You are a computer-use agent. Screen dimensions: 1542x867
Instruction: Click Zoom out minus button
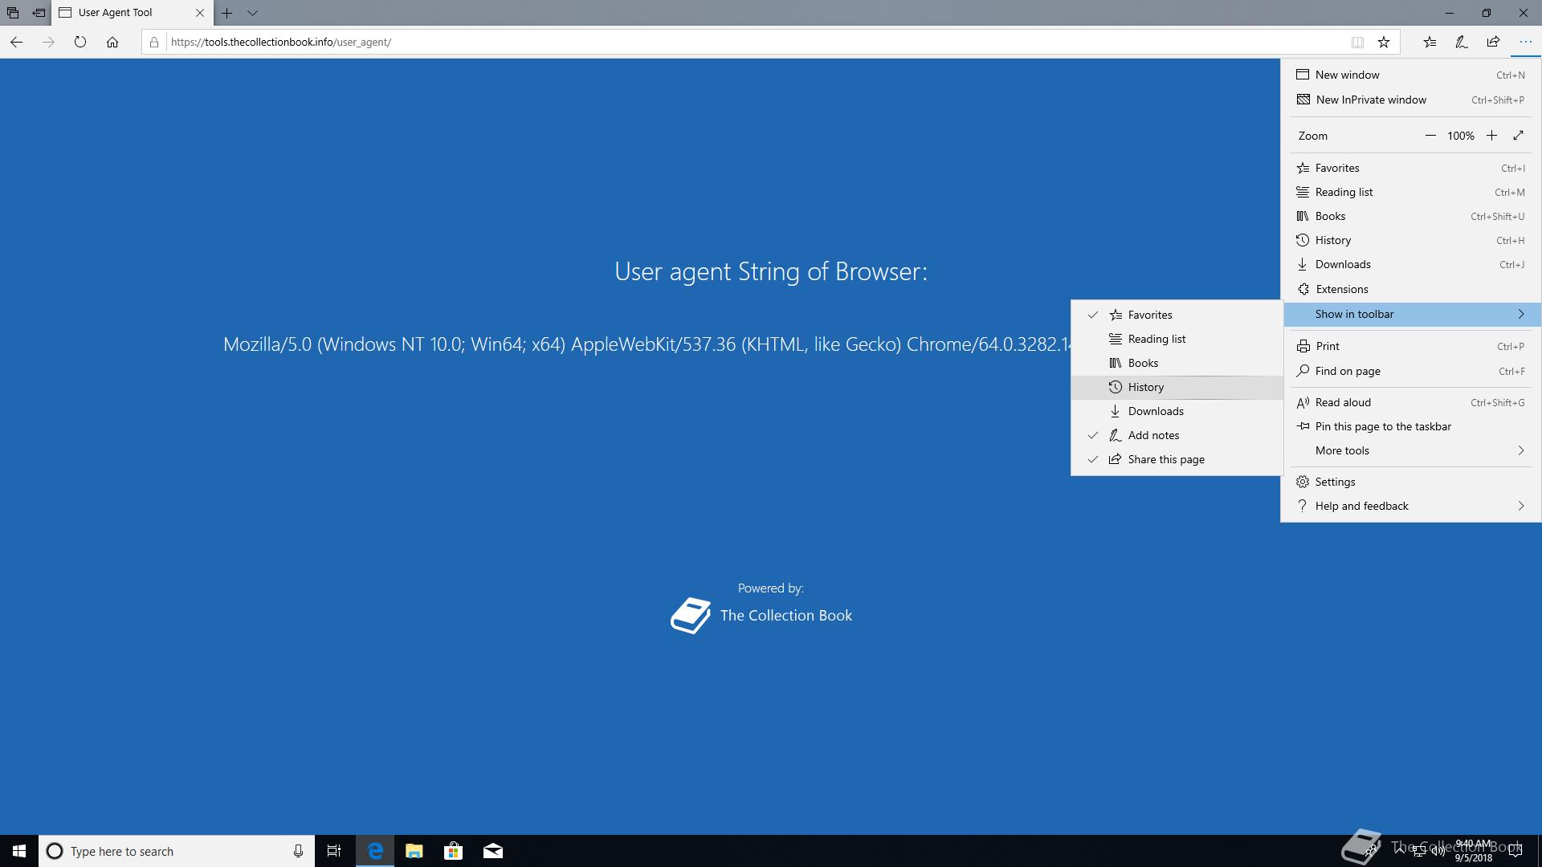pyautogui.click(x=1430, y=136)
